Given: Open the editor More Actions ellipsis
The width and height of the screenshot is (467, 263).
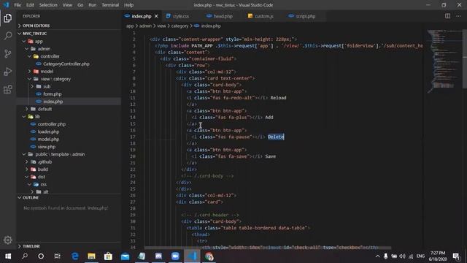Looking at the screenshot, I should tap(458, 16).
